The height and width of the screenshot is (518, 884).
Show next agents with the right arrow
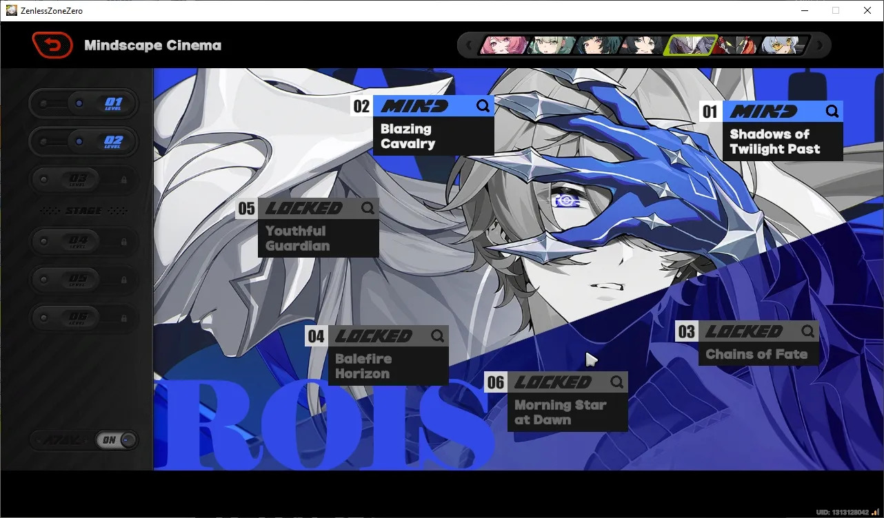pos(820,45)
